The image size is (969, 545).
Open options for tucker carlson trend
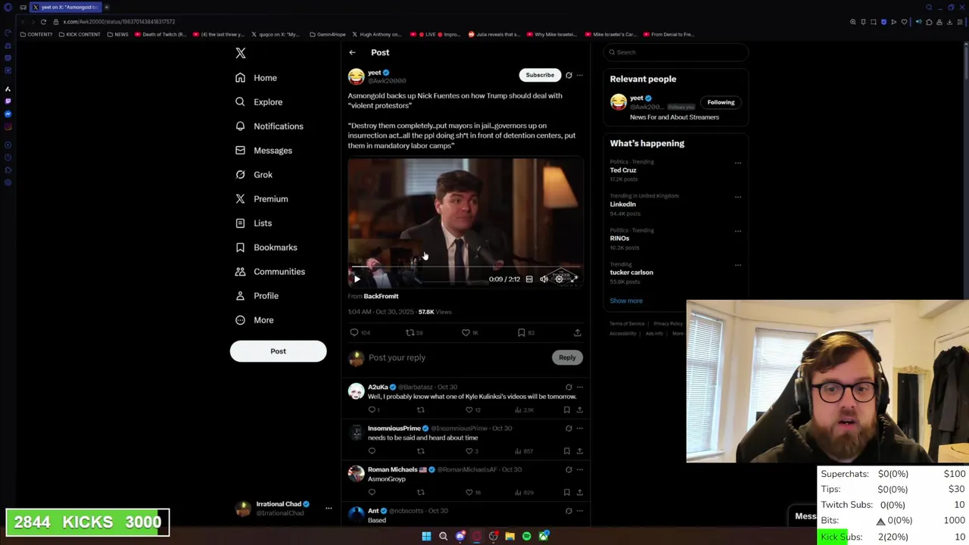click(x=737, y=265)
